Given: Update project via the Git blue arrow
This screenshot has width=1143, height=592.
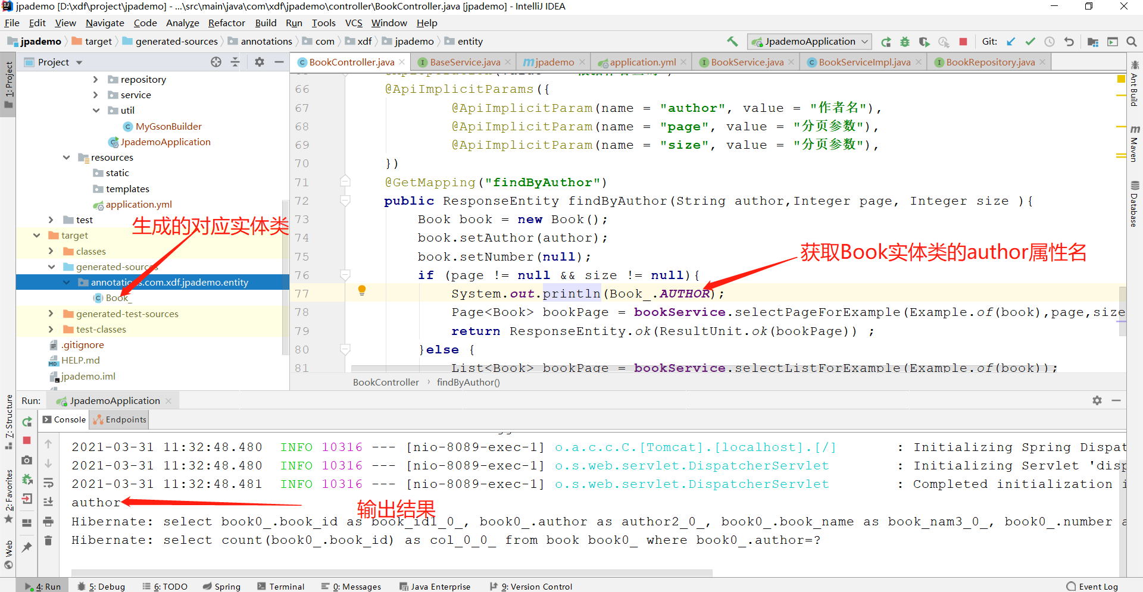Looking at the screenshot, I should 1011,42.
